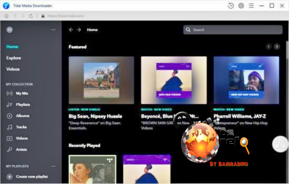The width and height of the screenshot is (289, 184).
Task: Show next Featured items with right chevron
Action: pos(277,47)
